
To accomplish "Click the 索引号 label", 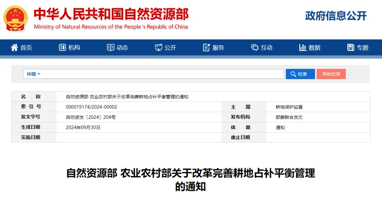I will pyautogui.click(x=31, y=107).
